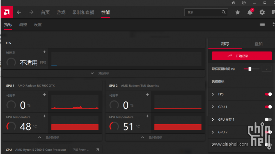Open 游戏 tab
This screenshot has width=275, height=154.
(61, 12)
